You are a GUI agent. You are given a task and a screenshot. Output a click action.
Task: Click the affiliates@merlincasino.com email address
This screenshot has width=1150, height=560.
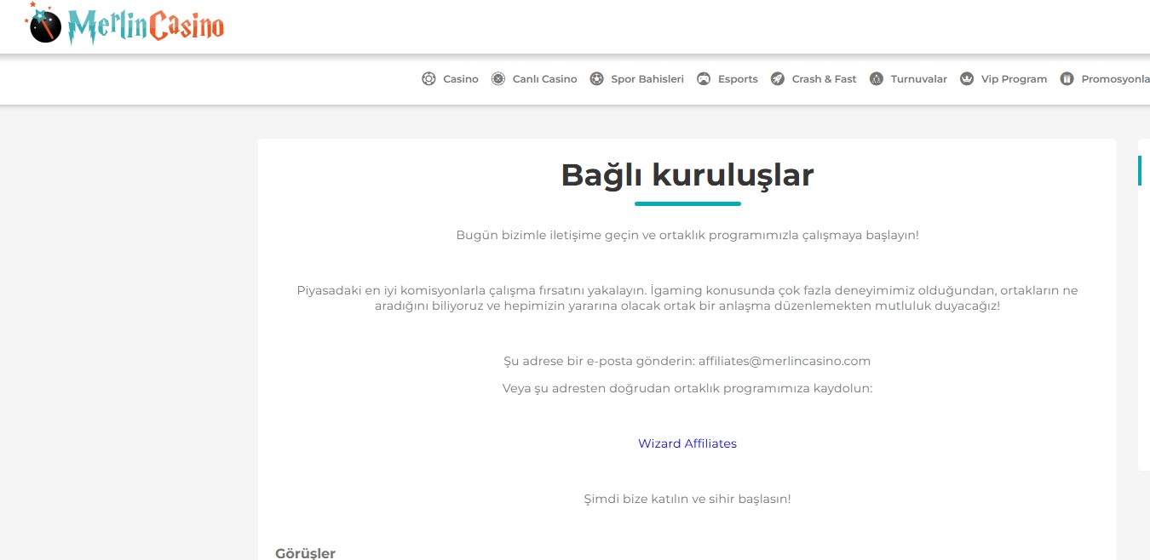click(784, 361)
